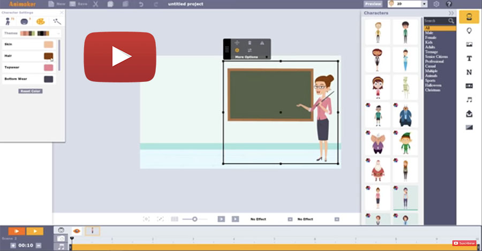Choose the green elf character thumbnail

[405, 142]
